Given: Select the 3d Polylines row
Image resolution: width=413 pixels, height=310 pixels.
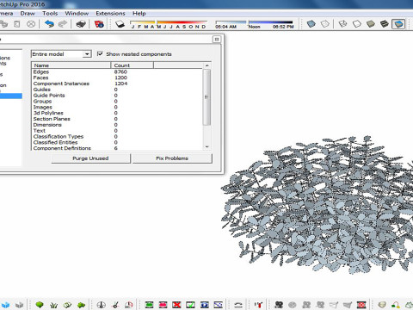Looking at the screenshot, I should click(x=117, y=113).
